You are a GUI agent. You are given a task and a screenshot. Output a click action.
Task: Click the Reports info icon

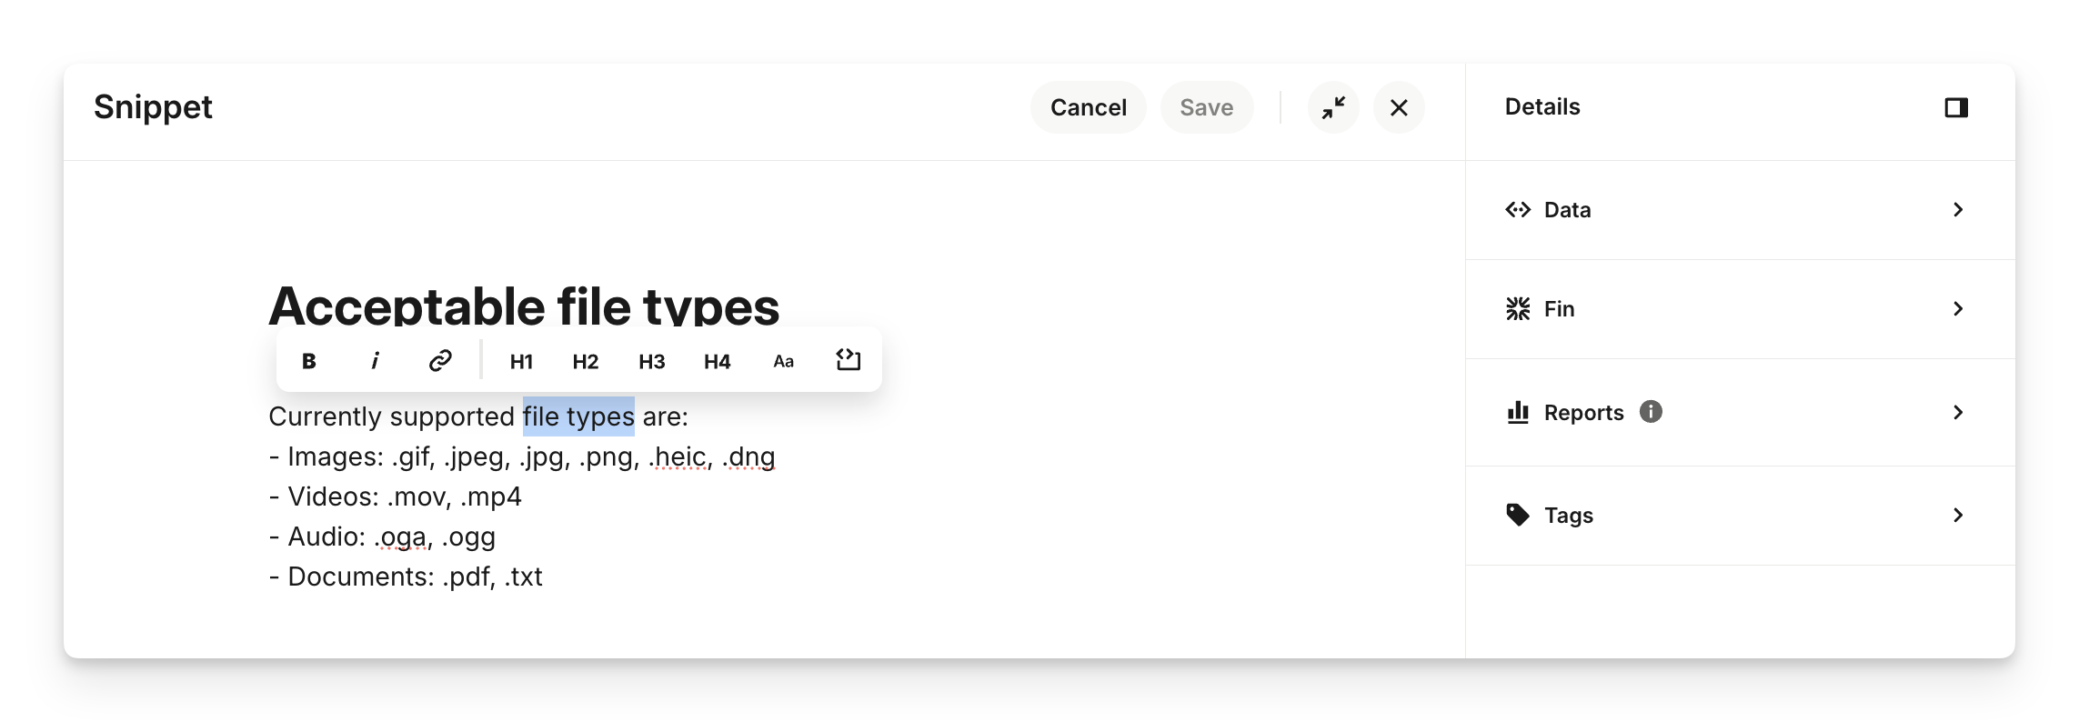click(1651, 412)
